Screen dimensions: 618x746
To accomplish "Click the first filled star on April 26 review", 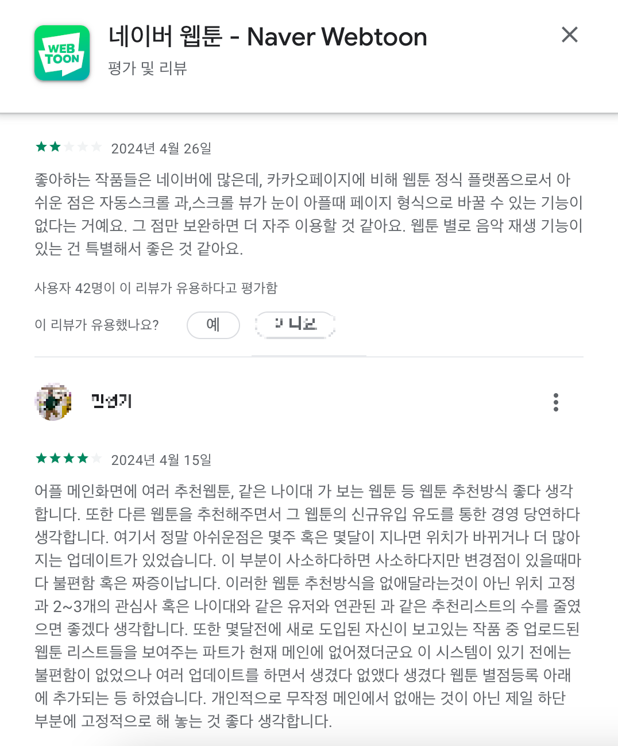I will coord(41,147).
